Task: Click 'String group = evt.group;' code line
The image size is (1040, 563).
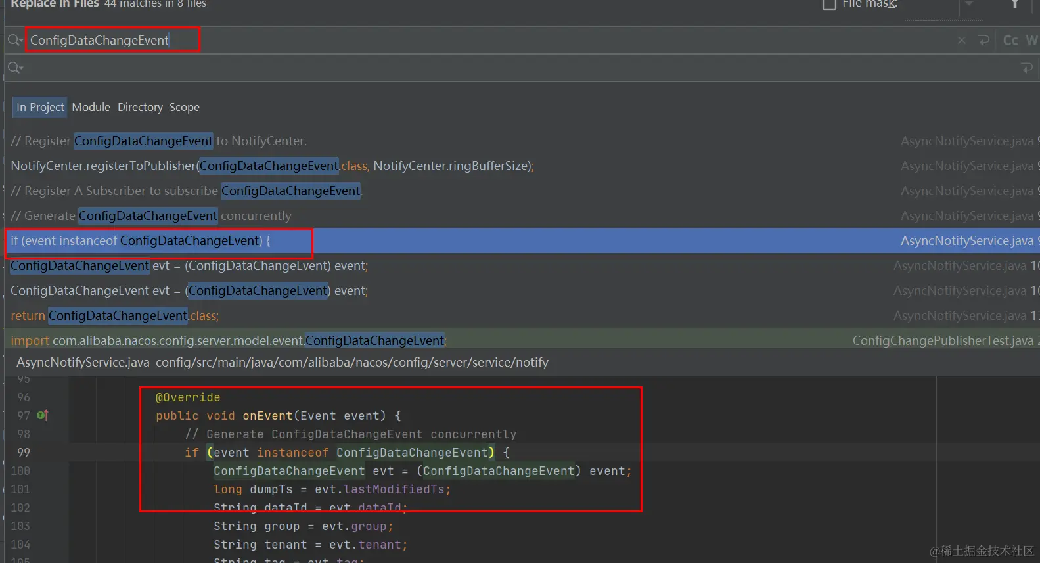Action: pyautogui.click(x=304, y=526)
